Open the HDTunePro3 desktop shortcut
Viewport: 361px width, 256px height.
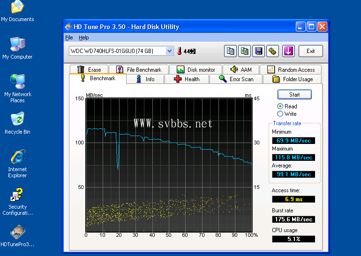pyautogui.click(x=17, y=232)
